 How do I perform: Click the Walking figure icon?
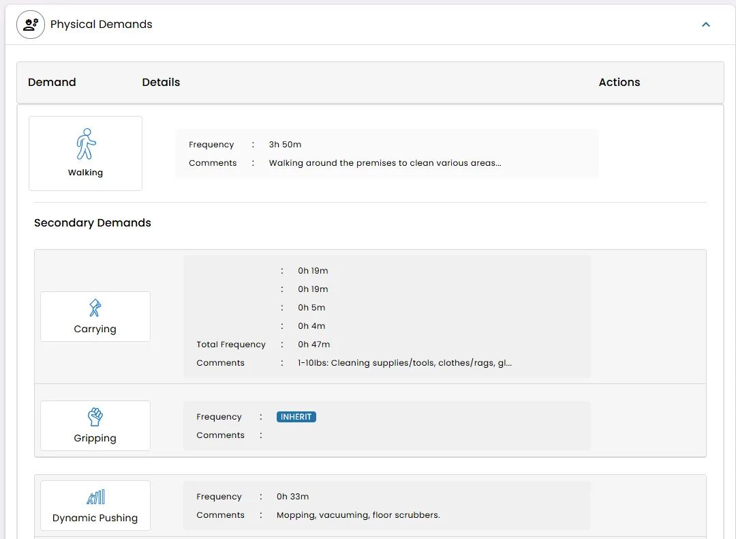(86, 144)
